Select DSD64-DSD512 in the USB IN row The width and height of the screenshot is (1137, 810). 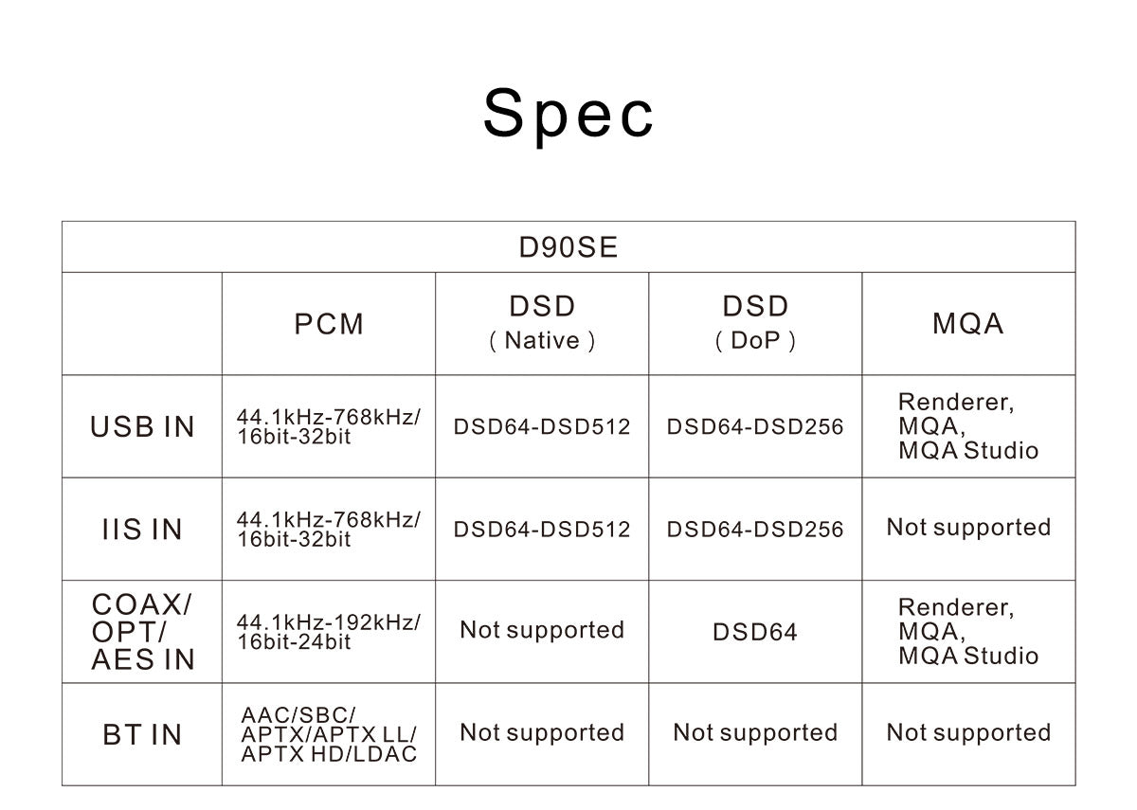[542, 427]
